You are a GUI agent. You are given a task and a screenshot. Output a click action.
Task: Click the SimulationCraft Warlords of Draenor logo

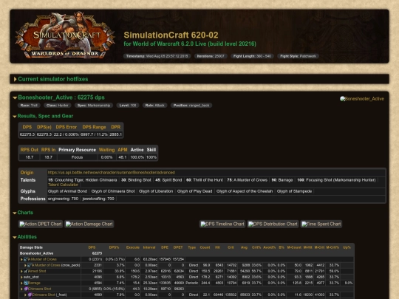coord(65,35)
